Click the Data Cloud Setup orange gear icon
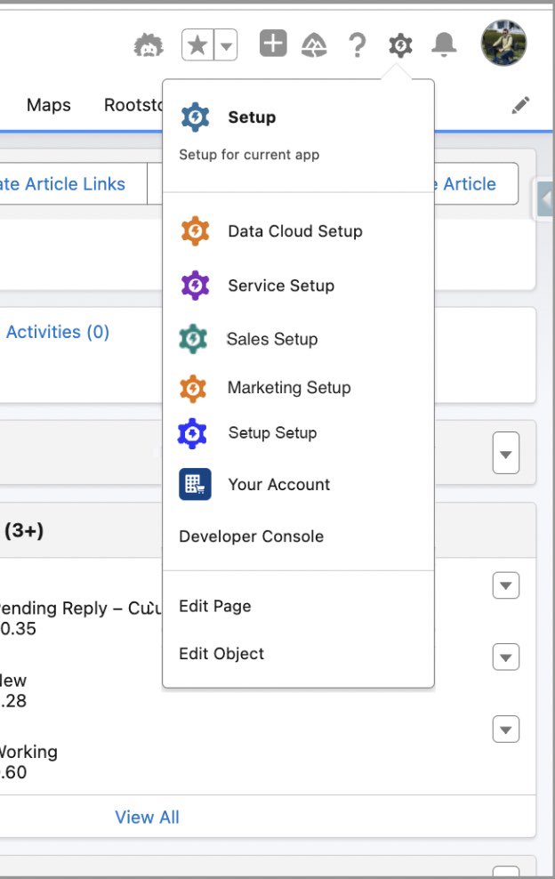 195,231
